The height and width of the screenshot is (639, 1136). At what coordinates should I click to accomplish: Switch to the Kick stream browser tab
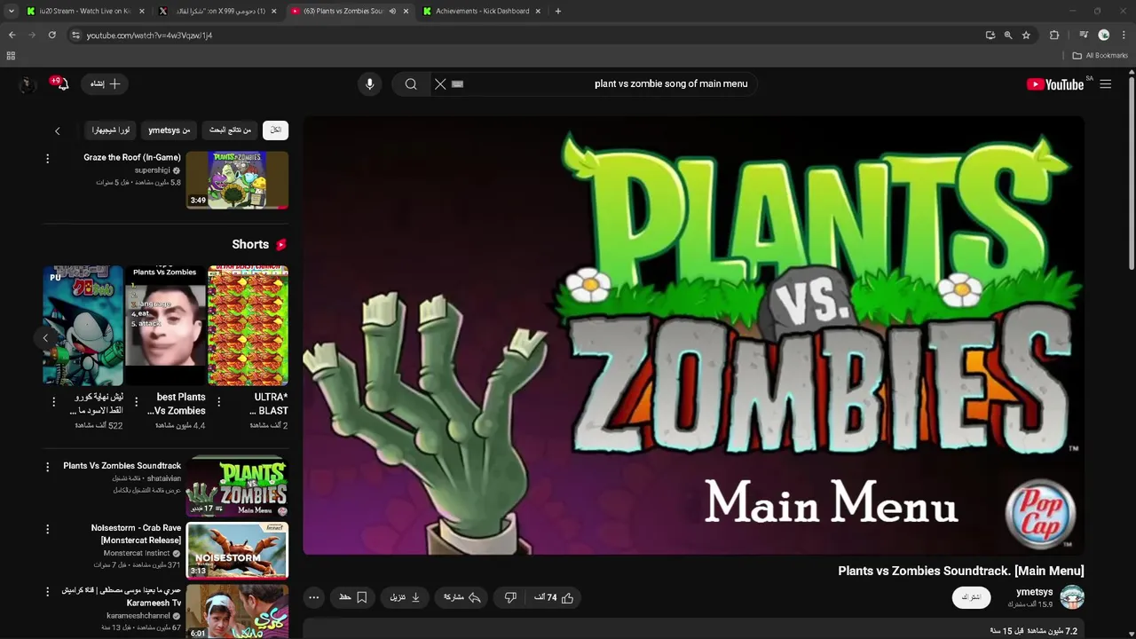click(x=86, y=12)
